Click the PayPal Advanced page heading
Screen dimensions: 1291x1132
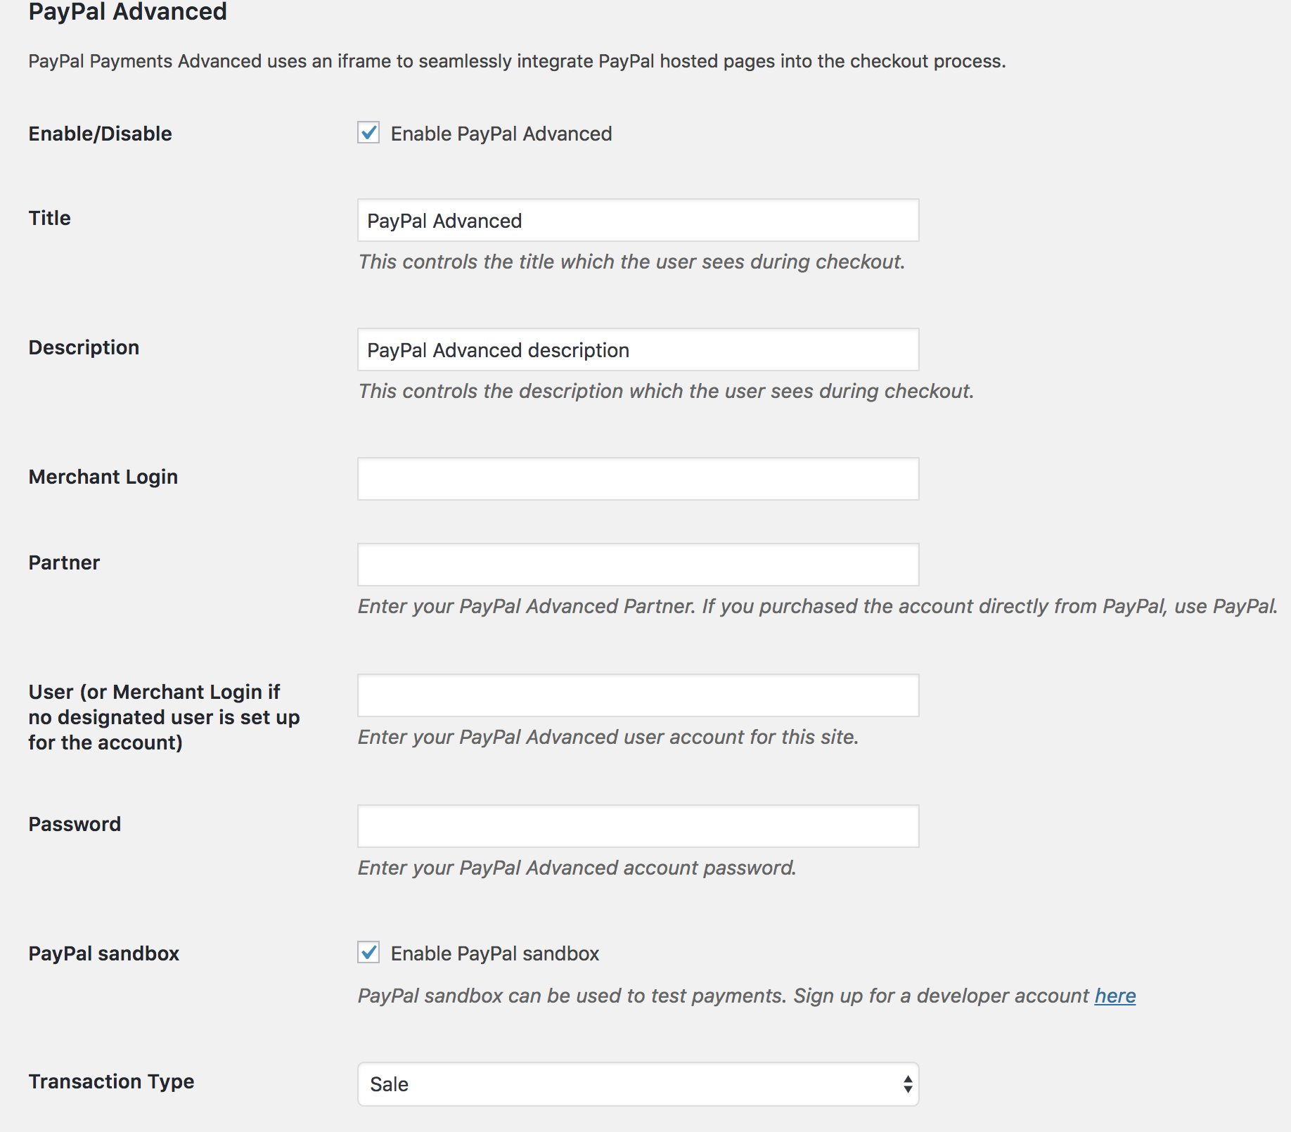point(127,11)
